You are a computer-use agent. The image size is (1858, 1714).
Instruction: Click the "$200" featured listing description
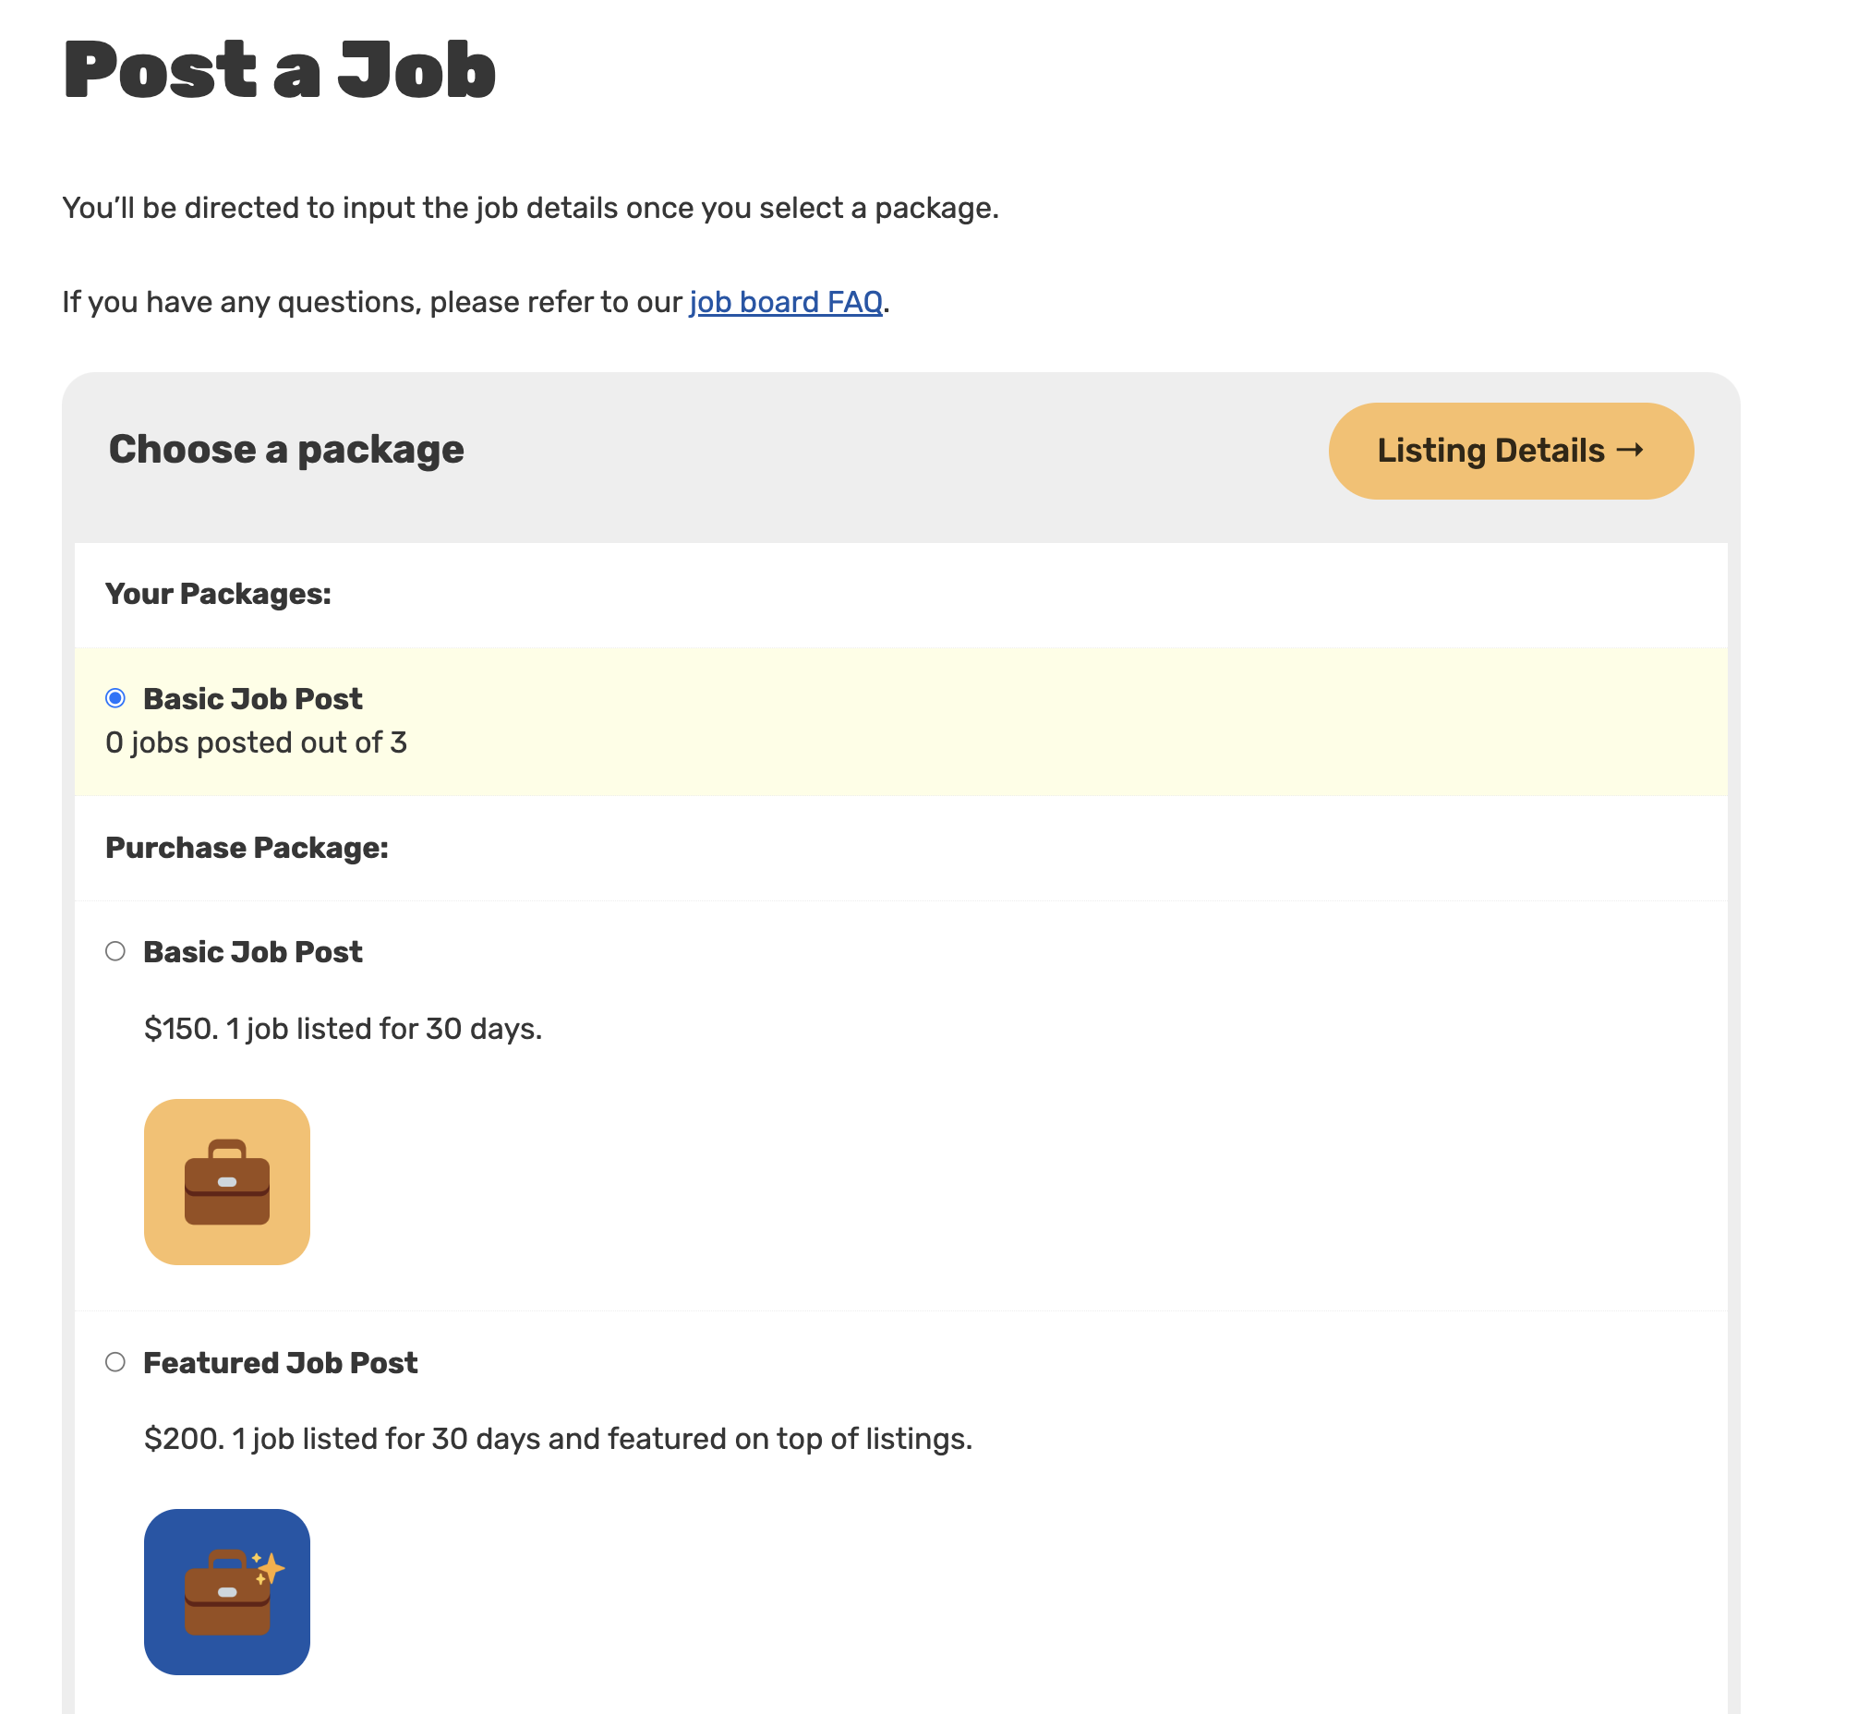coord(558,1440)
